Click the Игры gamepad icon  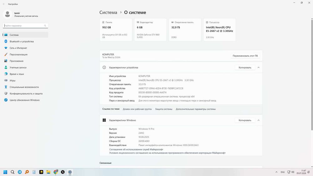point(6,81)
